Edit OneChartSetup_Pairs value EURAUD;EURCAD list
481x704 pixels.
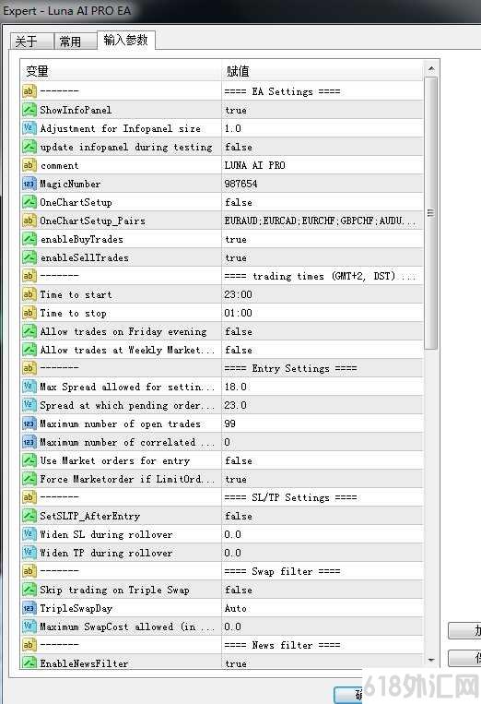click(x=323, y=221)
